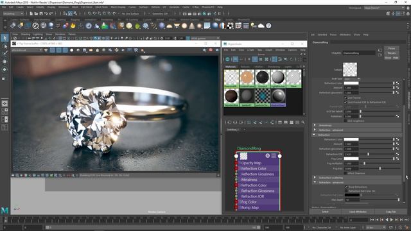Screen dimensions: 411x231
Task: Open the Modeling menu set dropdown
Action: coord(13,13)
